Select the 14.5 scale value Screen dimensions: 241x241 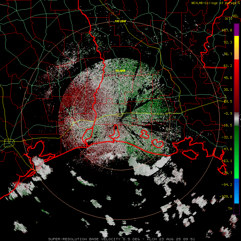coord(228,101)
